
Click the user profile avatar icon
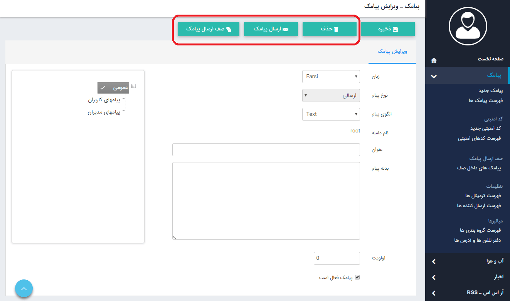click(468, 26)
